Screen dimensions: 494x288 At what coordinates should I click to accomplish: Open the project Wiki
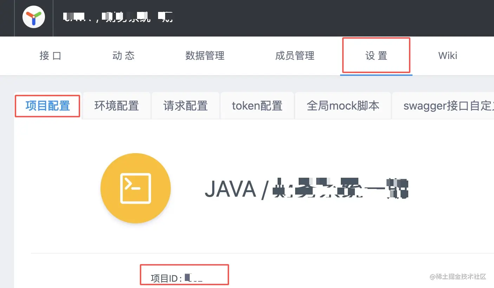pos(447,55)
